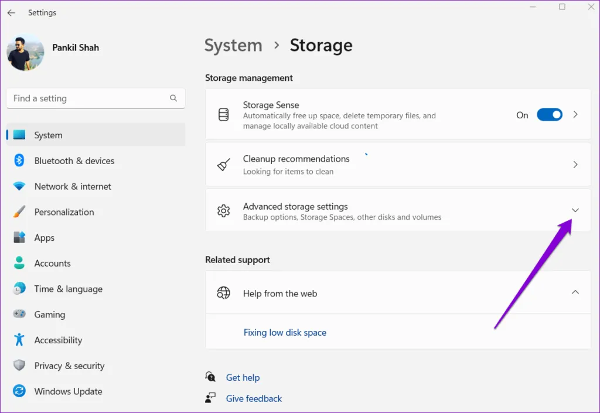Expand Advanced storage settings chevron
Image resolution: width=600 pixels, height=413 pixels.
point(575,210)
